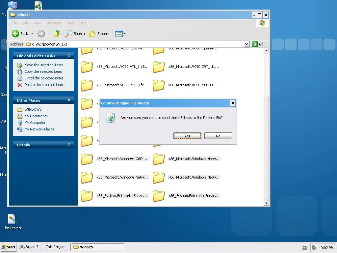Click the Recycle Bin icon in dialog
The image size is (337, 253).
(111, 118)
